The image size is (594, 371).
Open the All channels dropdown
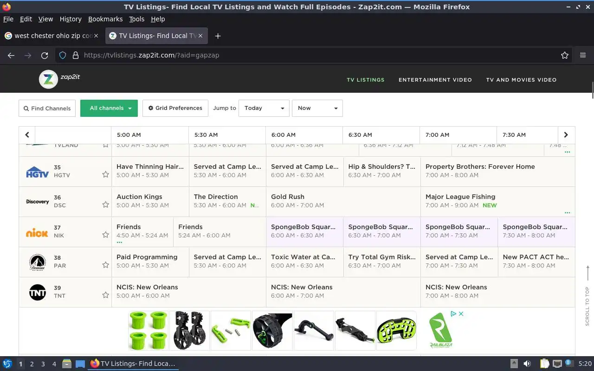pyautogui.click(x=109, y=108)
